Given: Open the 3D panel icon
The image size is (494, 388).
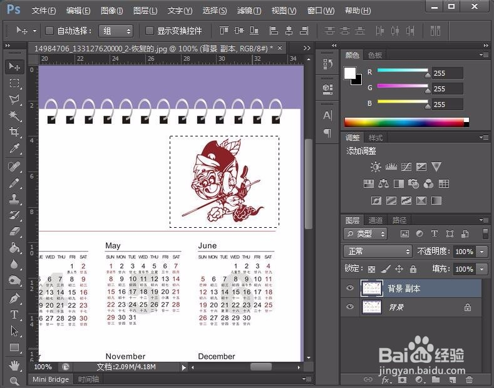Looking at the screenshot, I should tap(327, 89).
